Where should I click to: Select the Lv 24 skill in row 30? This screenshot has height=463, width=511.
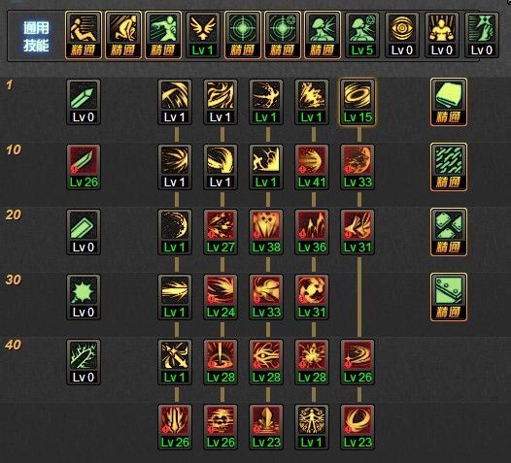point(221,297)
